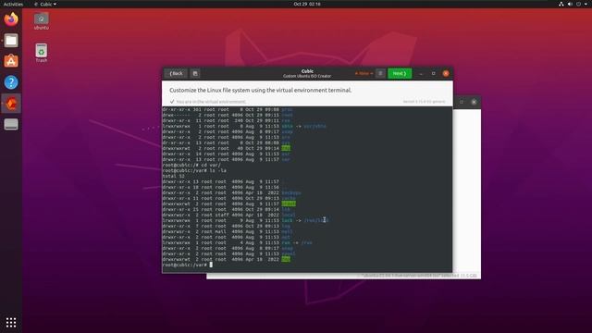Click the kernel version text in Cubic header

point(424,102)
